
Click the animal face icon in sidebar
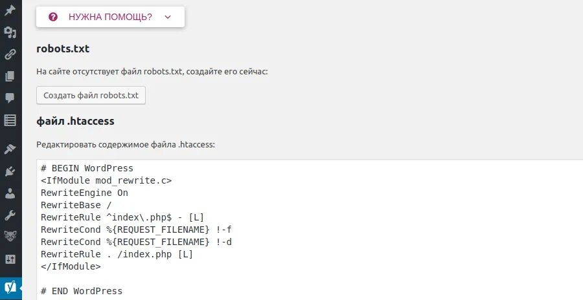(x=10, y=237)
